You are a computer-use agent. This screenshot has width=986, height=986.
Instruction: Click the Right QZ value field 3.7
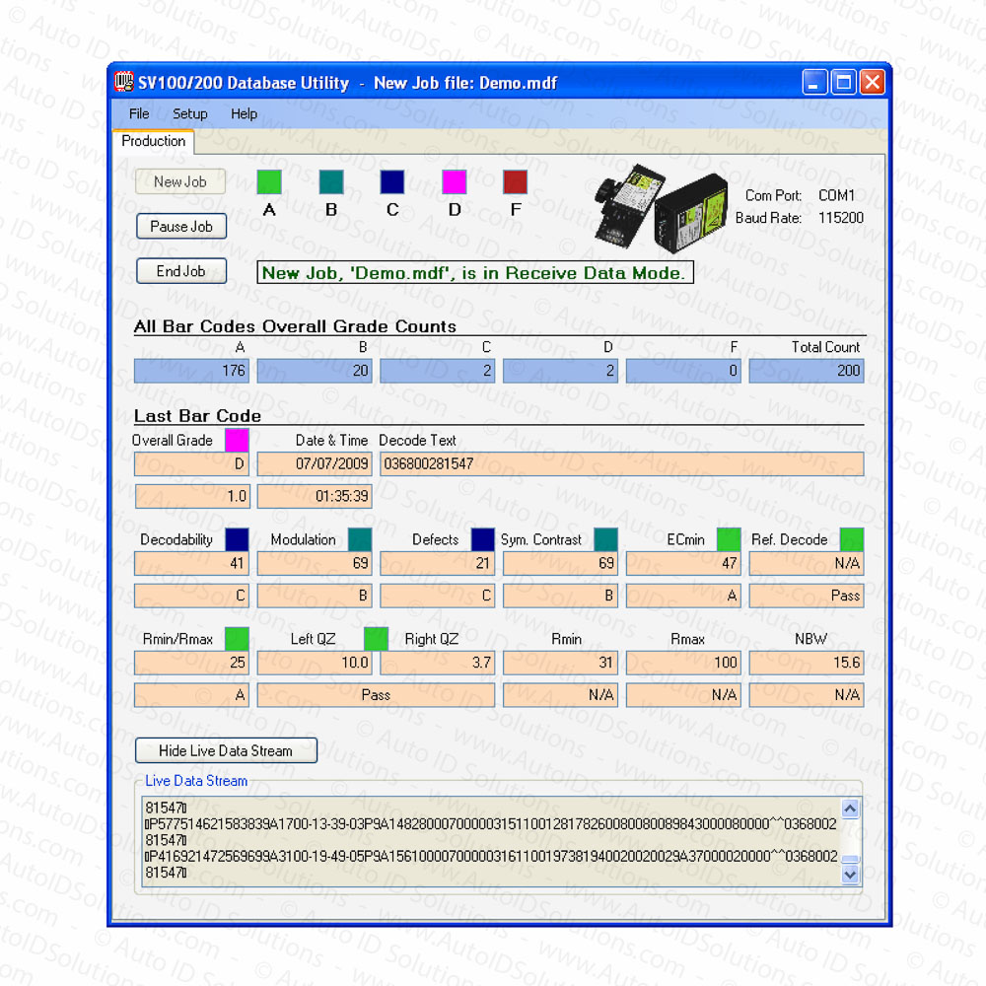tap(438, 663)
